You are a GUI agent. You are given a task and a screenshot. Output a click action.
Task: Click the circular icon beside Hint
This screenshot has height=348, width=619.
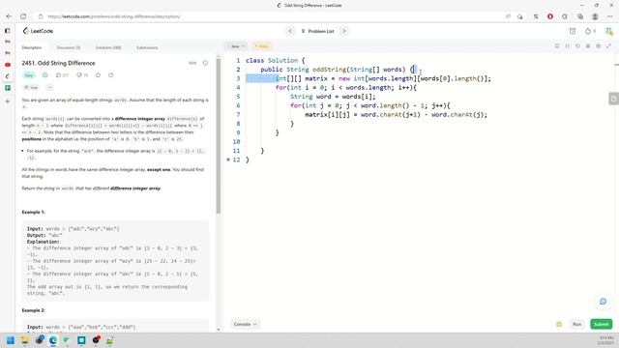coord(205,63)
